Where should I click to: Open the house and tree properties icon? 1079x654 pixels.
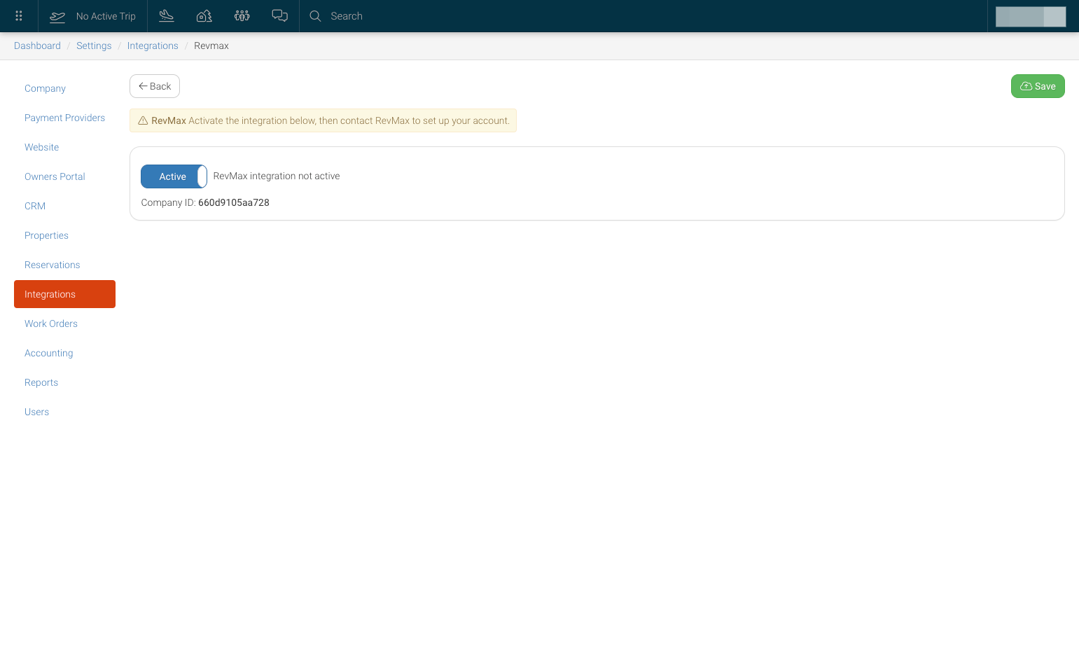(204, 16)
